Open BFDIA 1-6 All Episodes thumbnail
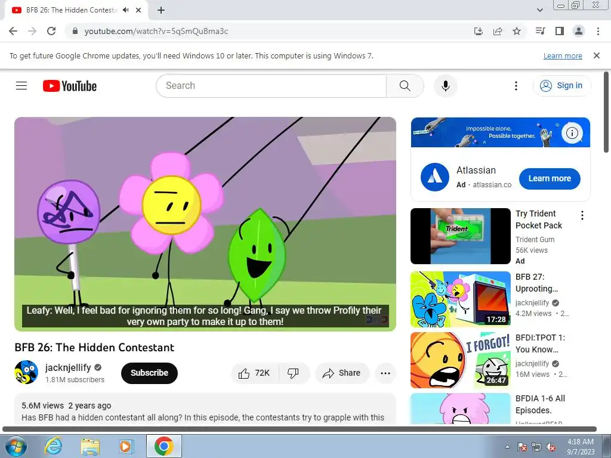 click(461, 409)
